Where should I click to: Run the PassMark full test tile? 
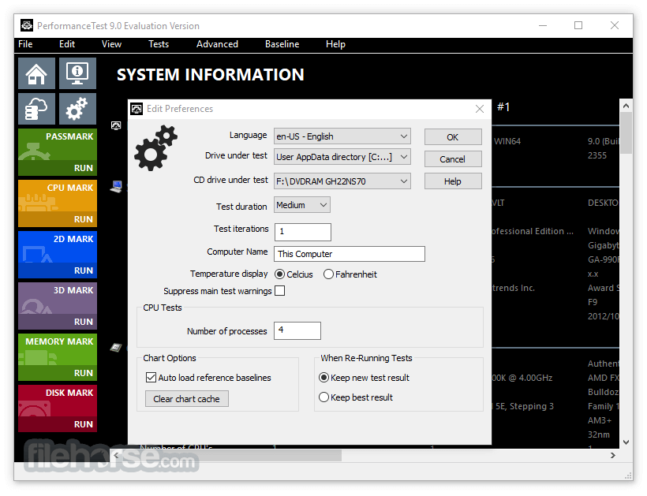pos(58,152)
